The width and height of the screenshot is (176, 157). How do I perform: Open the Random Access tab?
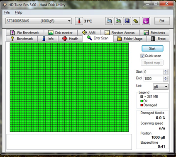click(120, 33)
